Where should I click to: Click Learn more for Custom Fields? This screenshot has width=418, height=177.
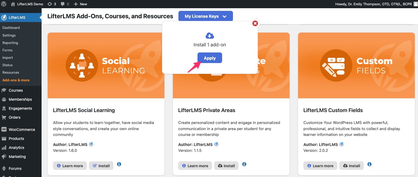point(320,166)
